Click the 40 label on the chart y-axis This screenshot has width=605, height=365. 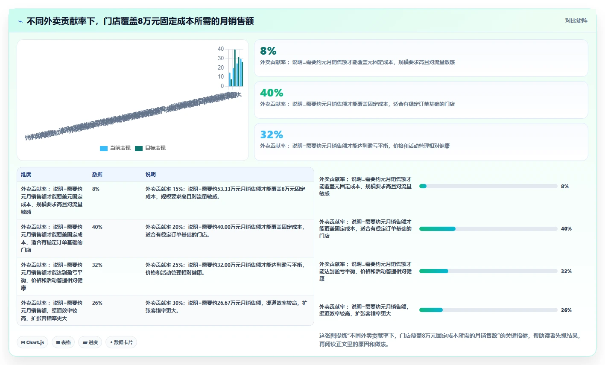pos(221,49)
